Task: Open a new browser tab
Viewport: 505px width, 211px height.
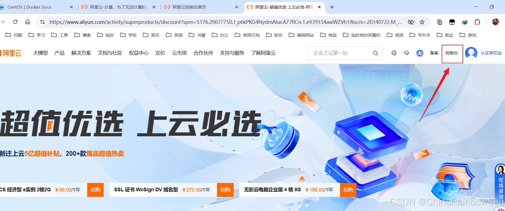Action: pyautogui.click(x=332, y=7)
